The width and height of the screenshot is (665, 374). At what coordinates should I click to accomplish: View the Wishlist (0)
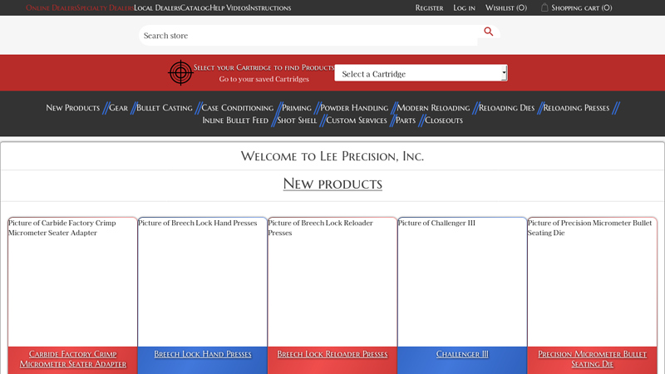pos(505,8)
